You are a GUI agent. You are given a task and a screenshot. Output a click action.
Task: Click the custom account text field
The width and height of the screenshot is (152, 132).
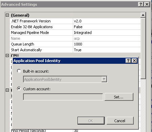pos(63,97)
